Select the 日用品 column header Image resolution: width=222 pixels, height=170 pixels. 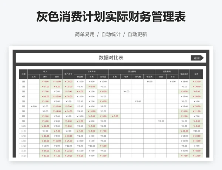(x=103, y=76)
